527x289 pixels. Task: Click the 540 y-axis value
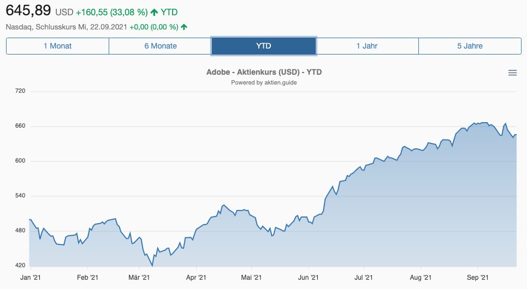[20, 196]
